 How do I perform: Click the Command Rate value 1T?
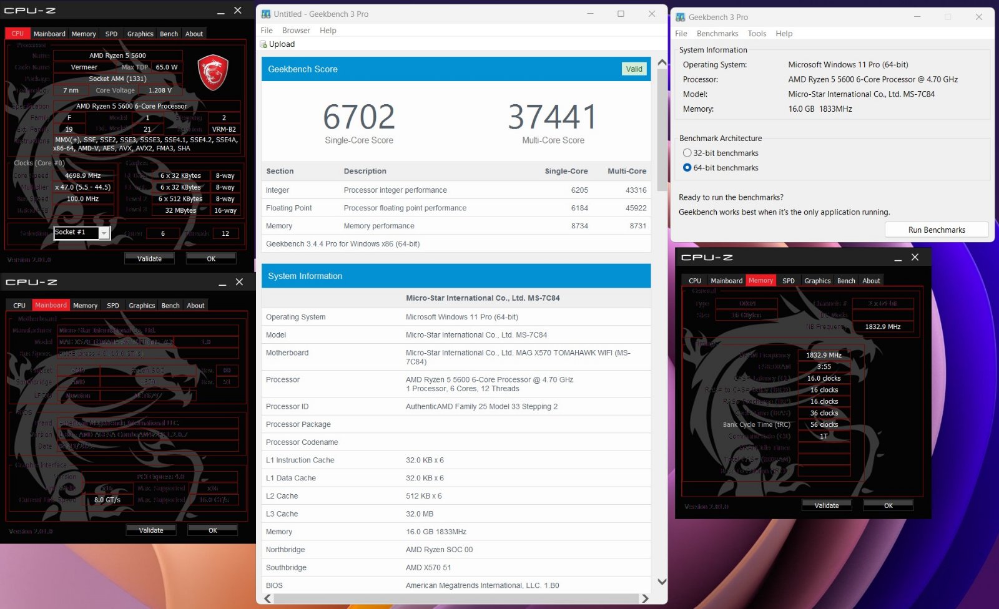(x=824, y=436)
